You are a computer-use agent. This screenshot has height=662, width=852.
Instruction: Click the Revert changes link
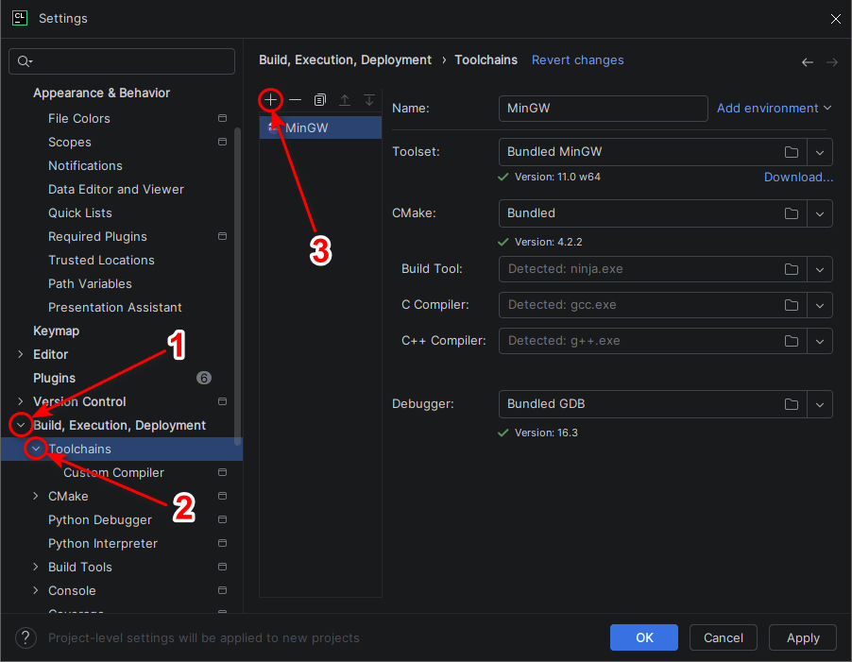(x=577, y=59)
